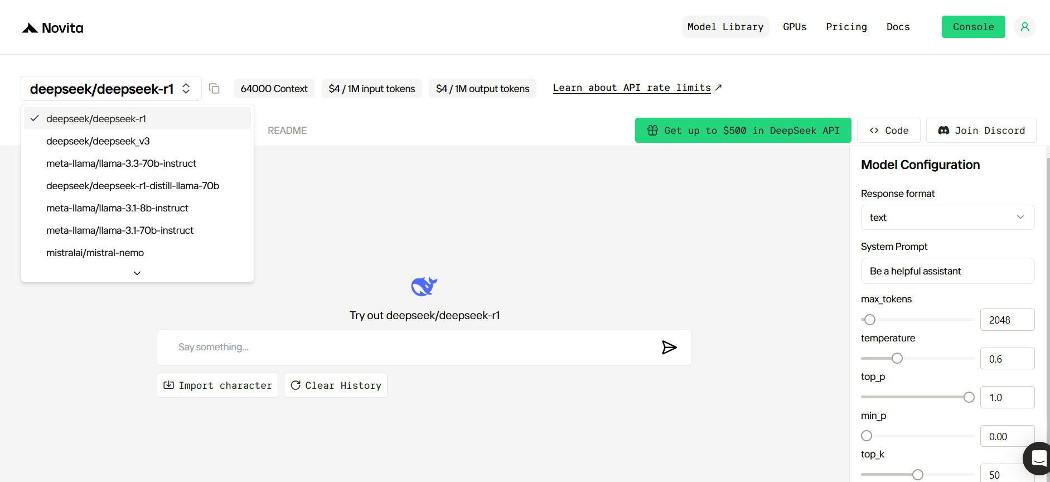Click the top_p slider handle
Image resolution: width=1050 pixels, height=482 pixels.
969,397
